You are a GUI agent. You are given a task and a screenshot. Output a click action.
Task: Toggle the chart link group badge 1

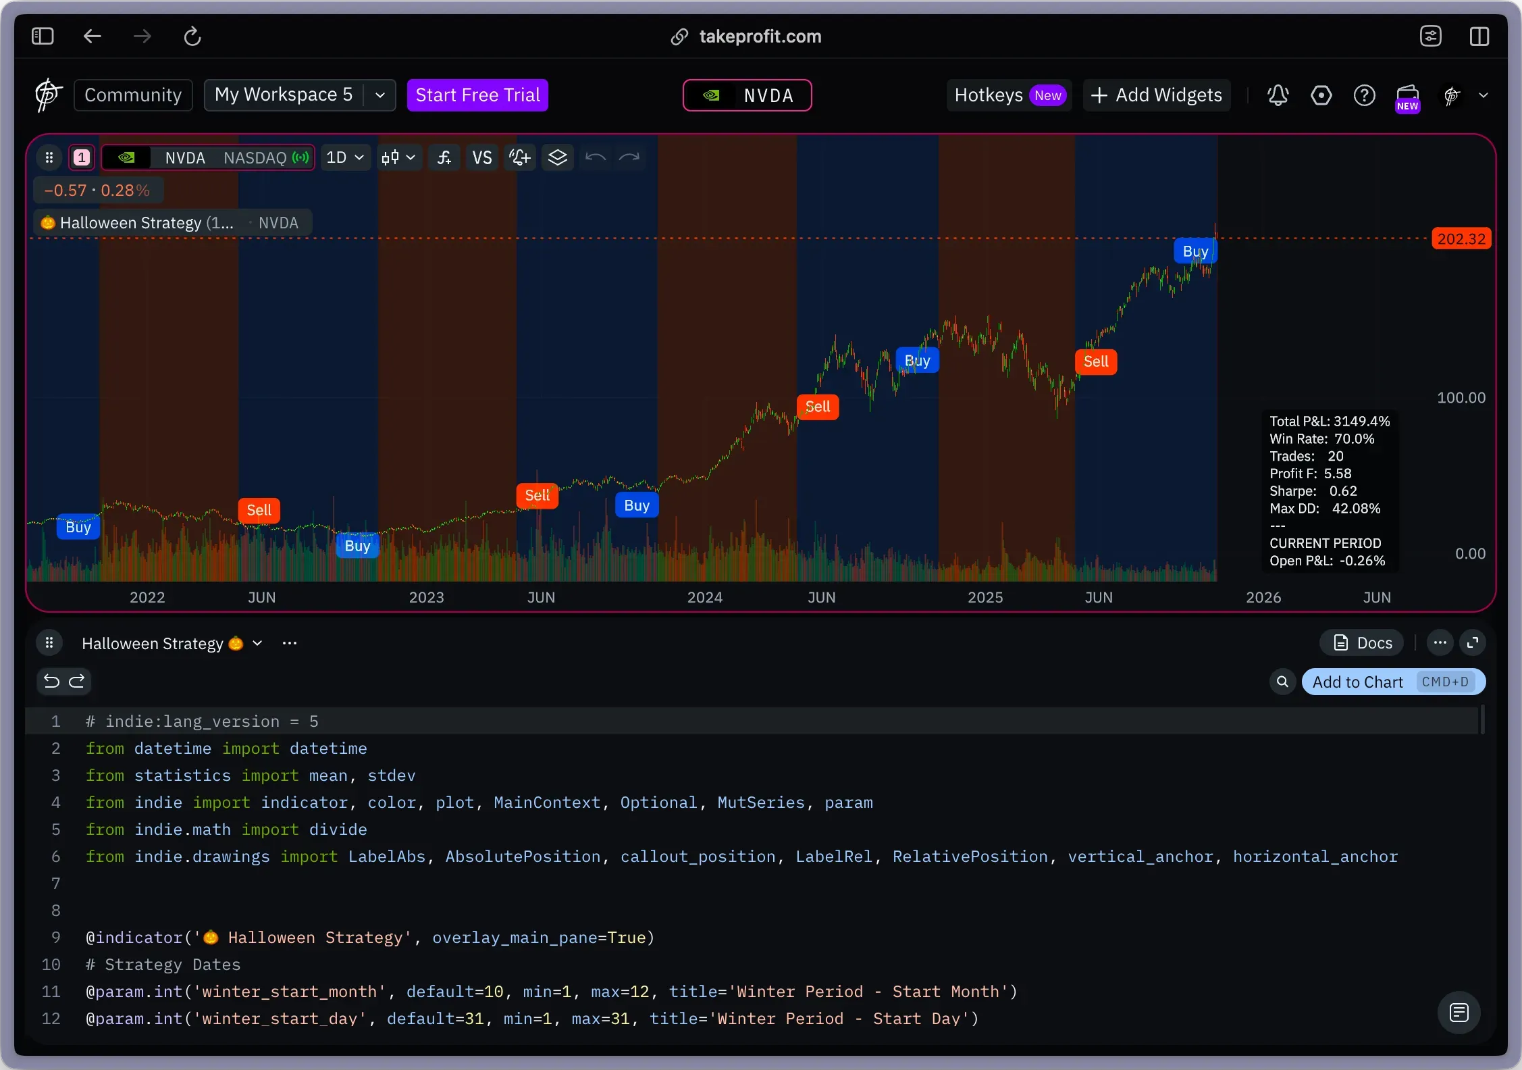click(x=82, y=158)
